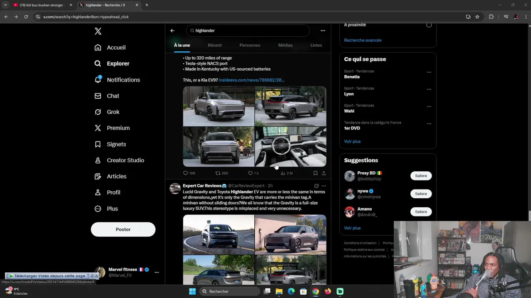Select the À proximité radio button
Viewport: 531px width, 298px height.
429,25
